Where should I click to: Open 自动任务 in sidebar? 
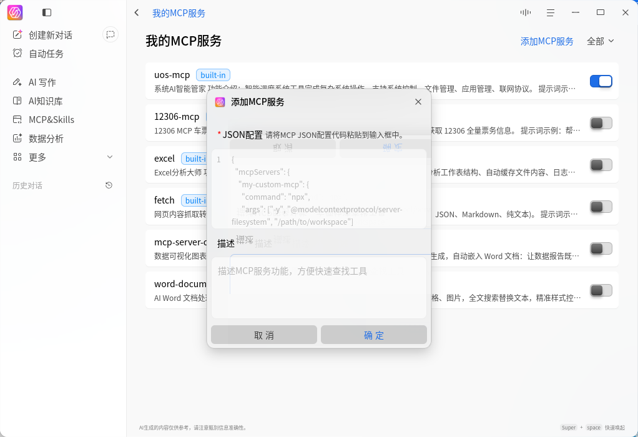click(x=46, y=53)
